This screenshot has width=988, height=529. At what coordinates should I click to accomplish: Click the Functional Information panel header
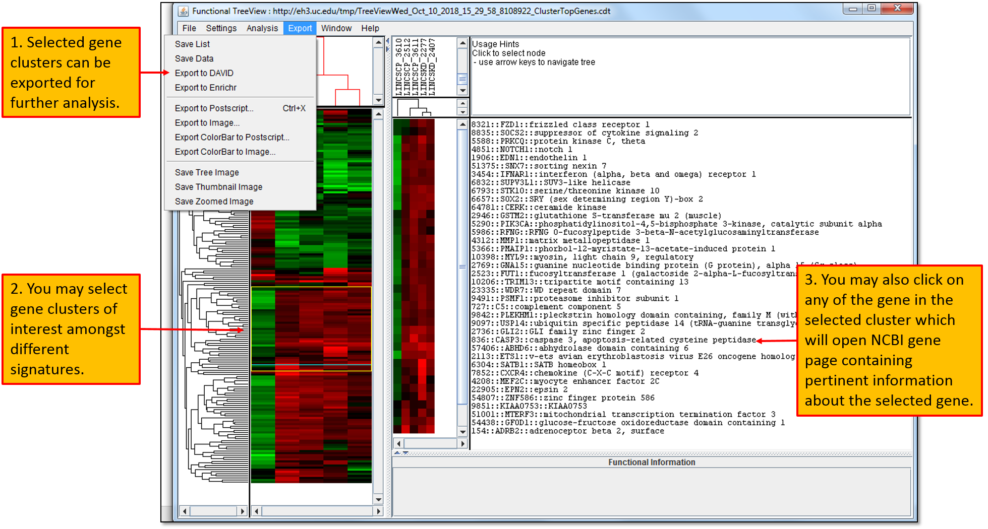(x=651, y=462)
